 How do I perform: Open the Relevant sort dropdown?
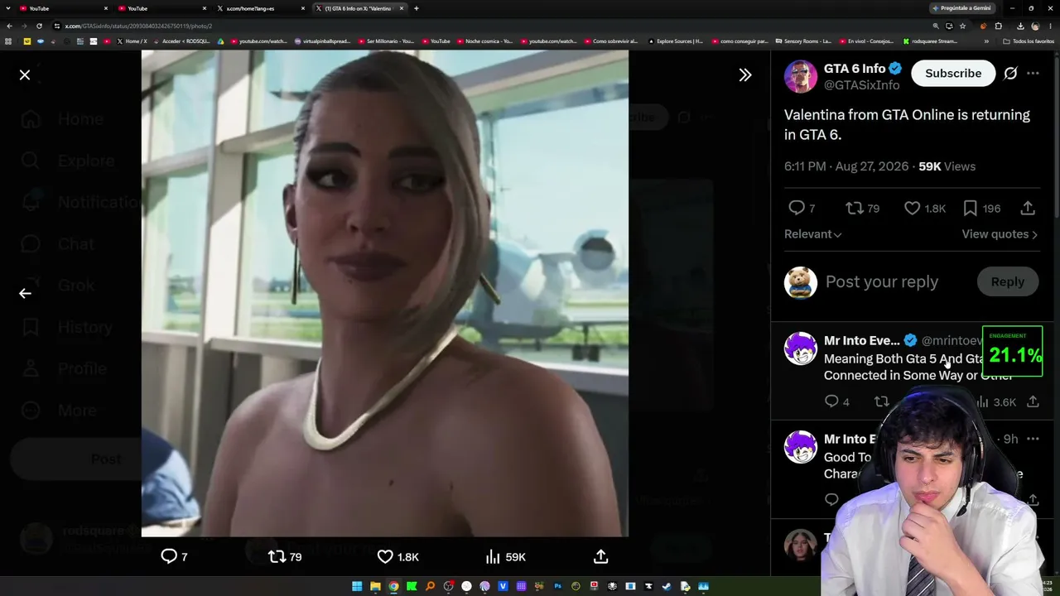812,234
